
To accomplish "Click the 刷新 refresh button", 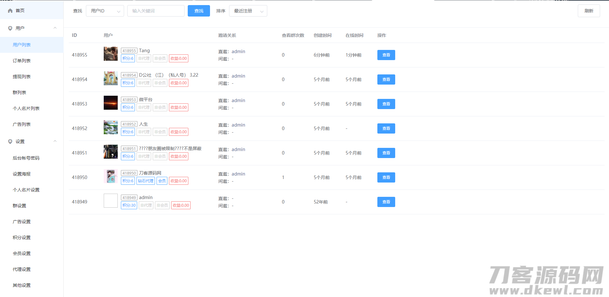I will tap(589, 11).
